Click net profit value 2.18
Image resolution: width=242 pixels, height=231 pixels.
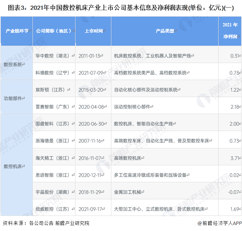click(235, 107)
